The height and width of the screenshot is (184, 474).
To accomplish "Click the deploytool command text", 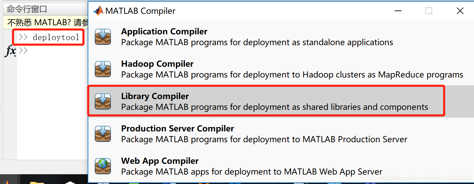I will coord(56,37).
